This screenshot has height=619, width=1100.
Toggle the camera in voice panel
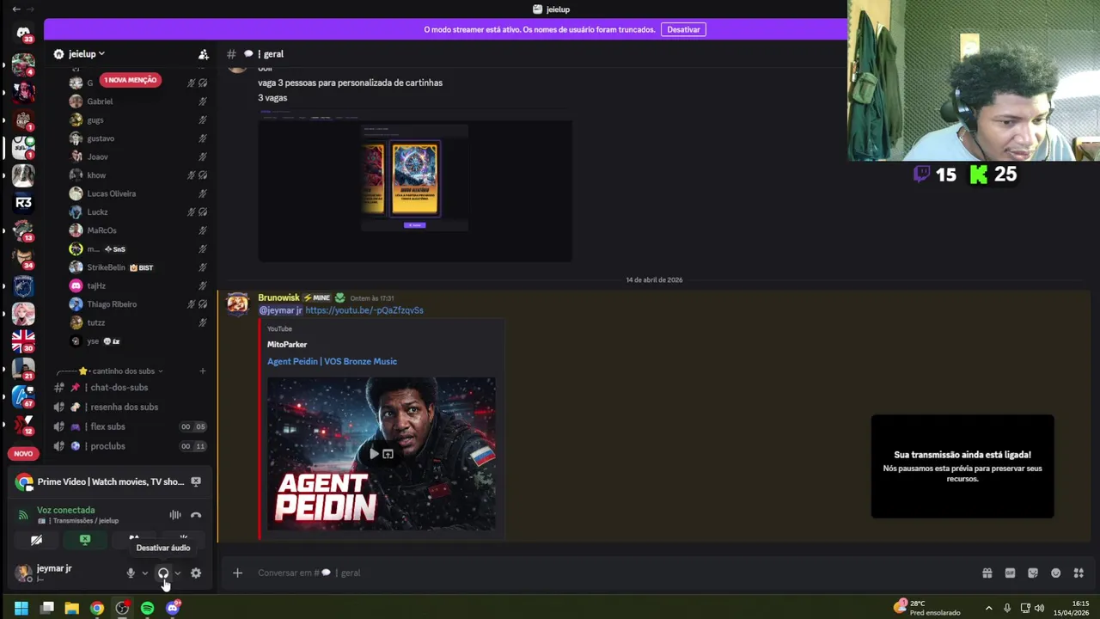36,540
